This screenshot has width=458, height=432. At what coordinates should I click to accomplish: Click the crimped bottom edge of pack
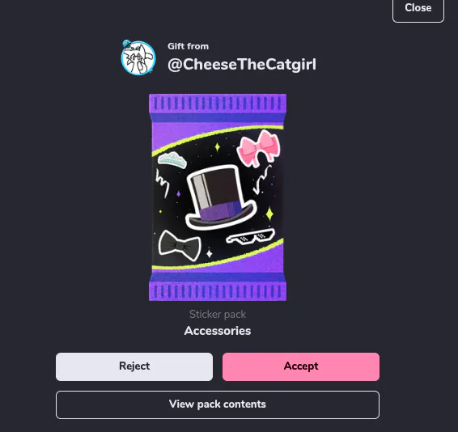click(x=218, y=291)
